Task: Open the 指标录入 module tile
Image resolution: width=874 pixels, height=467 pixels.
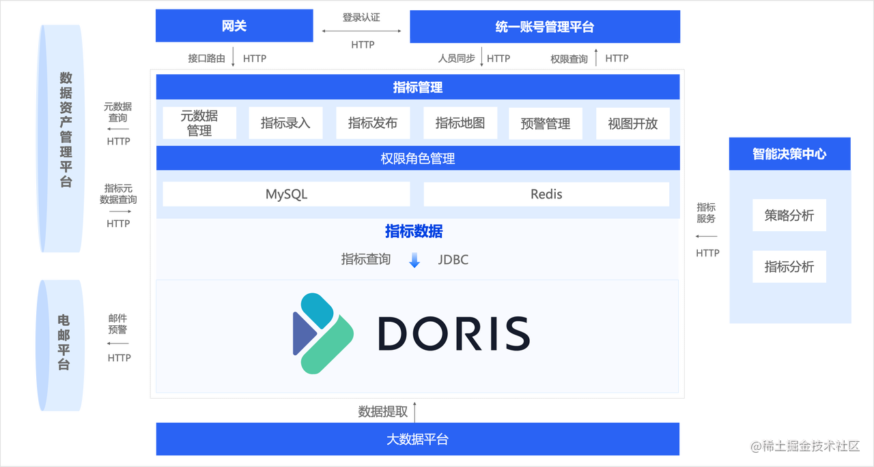Action: 285,123
